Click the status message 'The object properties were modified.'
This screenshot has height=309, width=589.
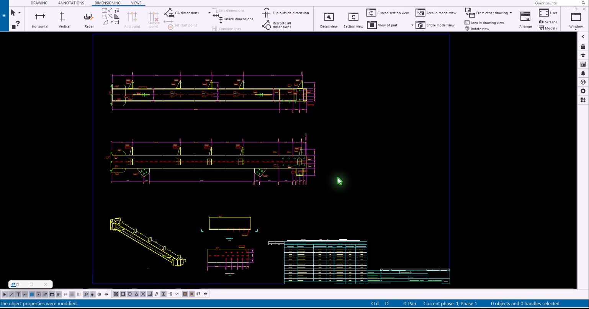[39, 304]
